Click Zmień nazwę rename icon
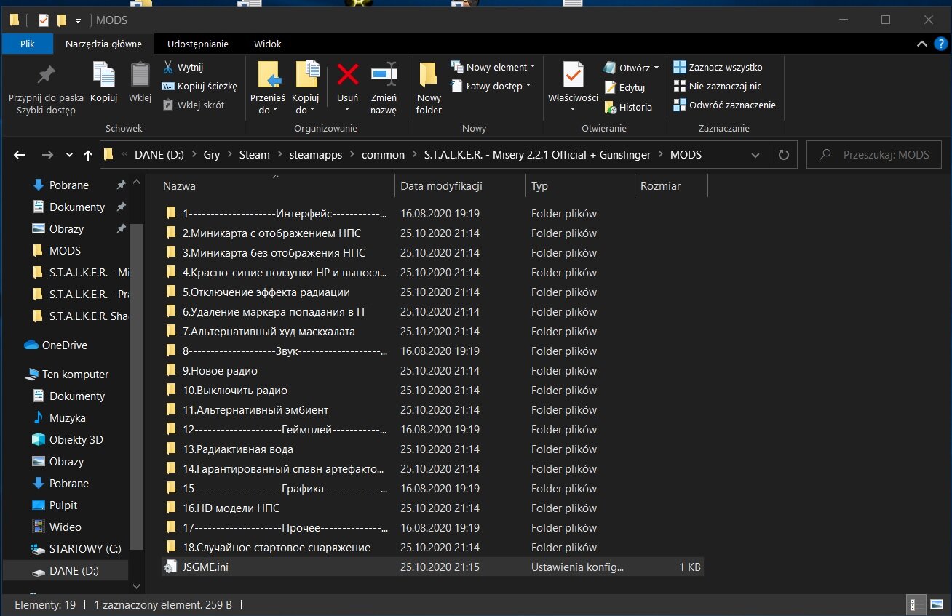This screenshot has height=616, width=952. pyautogui.click(x=384, y=75)
